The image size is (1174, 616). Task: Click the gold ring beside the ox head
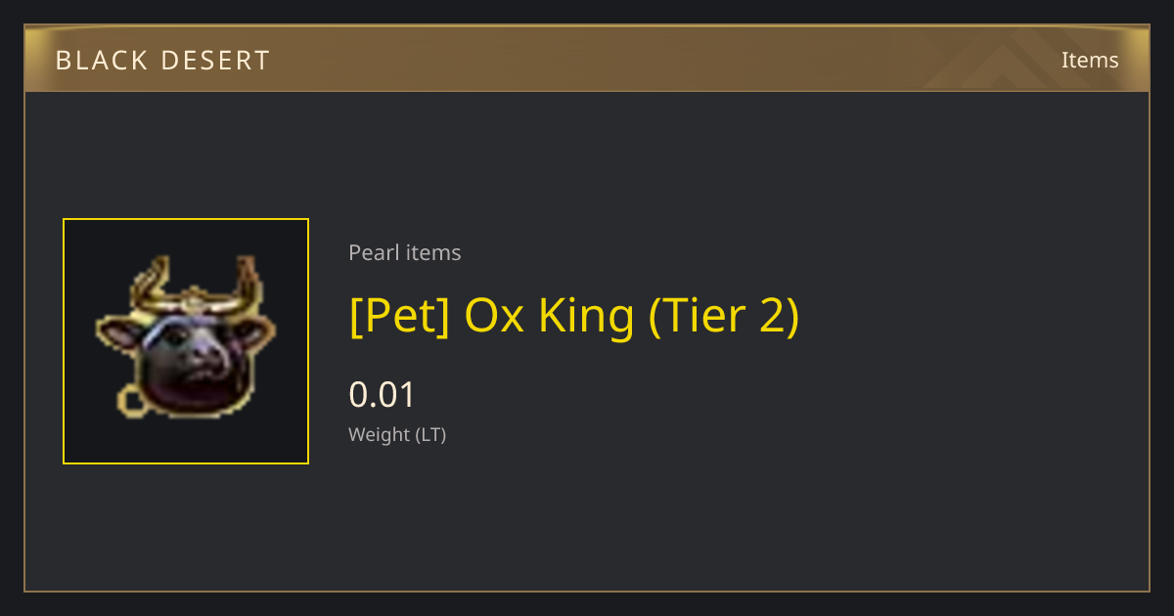[x=129, y=399]
